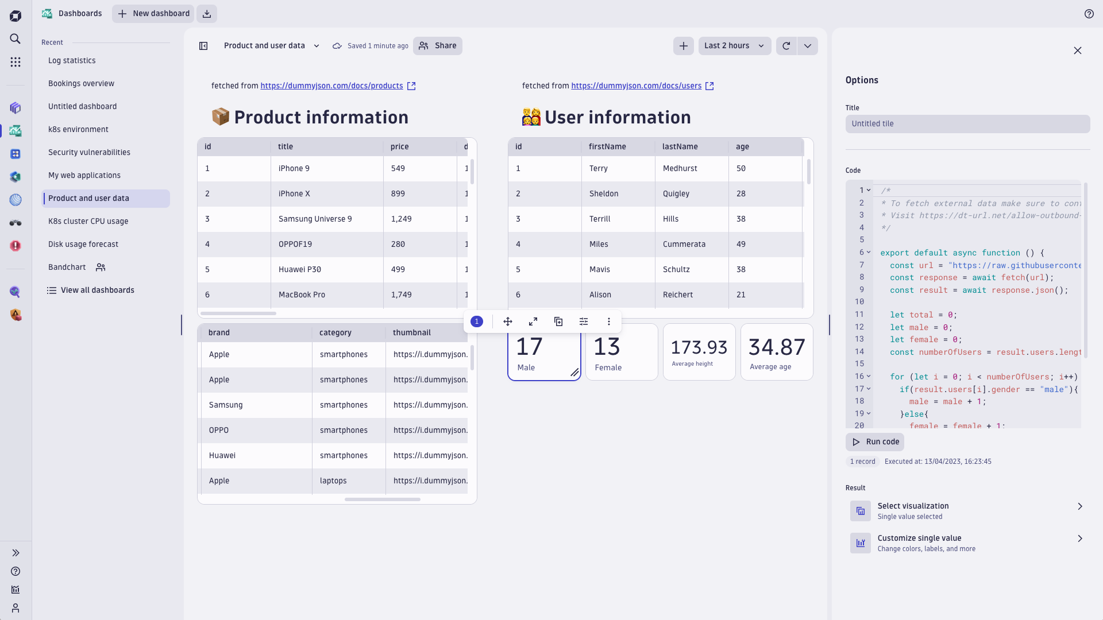Click the user management icon in the sidebar

(15, 608)
